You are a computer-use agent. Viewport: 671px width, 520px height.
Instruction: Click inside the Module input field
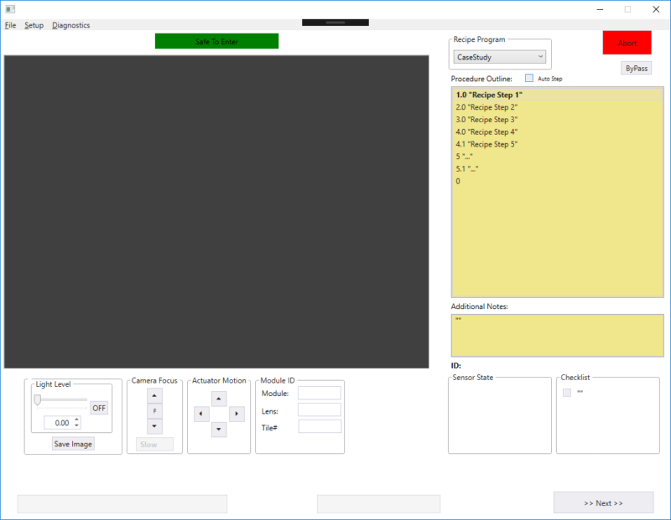(x=320, y=393)
